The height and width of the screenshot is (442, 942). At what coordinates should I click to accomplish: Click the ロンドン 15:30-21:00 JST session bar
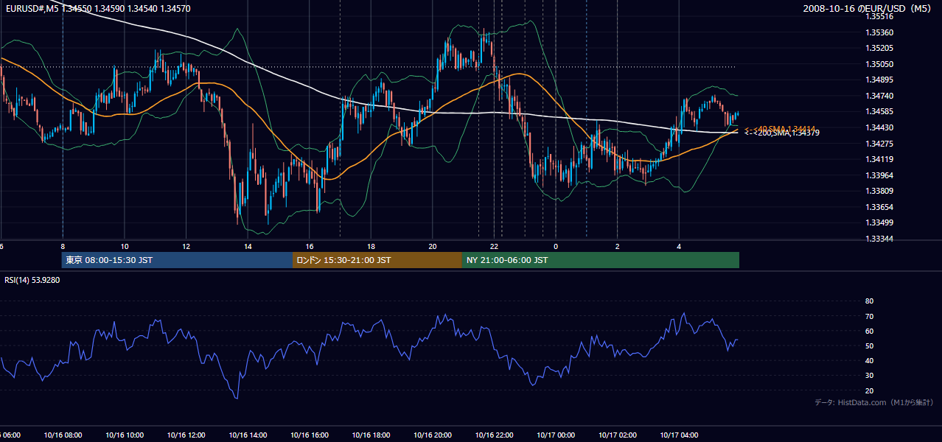pos(377,260)
